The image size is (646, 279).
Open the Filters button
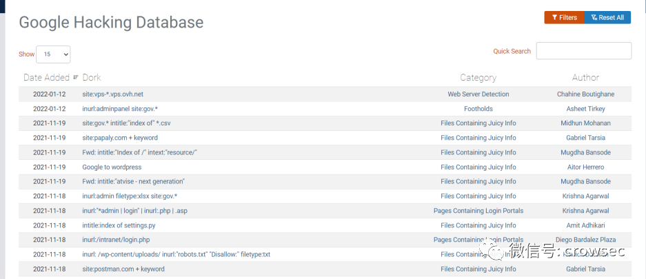click(x=564, y=17)
